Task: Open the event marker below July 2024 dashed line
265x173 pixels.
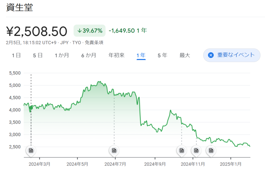Action: (x=114, y=151)
